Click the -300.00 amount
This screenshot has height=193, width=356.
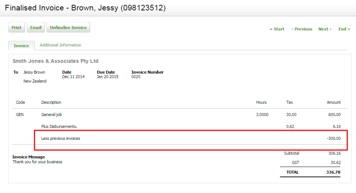point(334,138)
